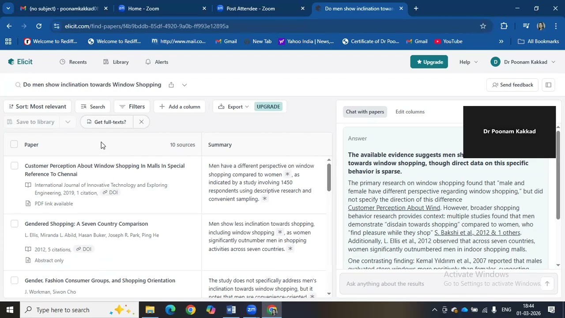The image size is (565, 318).
Task: Open Windows Start menu
Action: click(10, 310)
